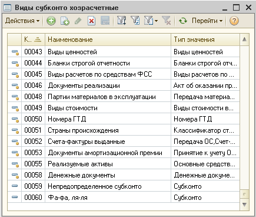Open the filter and sort settings icon
This screenshot has width=256, height=217.
coord(122,21)
